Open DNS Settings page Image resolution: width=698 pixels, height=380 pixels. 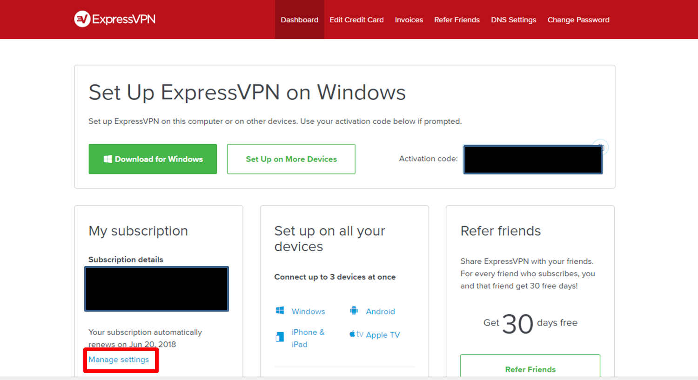[x=514, y=20]
